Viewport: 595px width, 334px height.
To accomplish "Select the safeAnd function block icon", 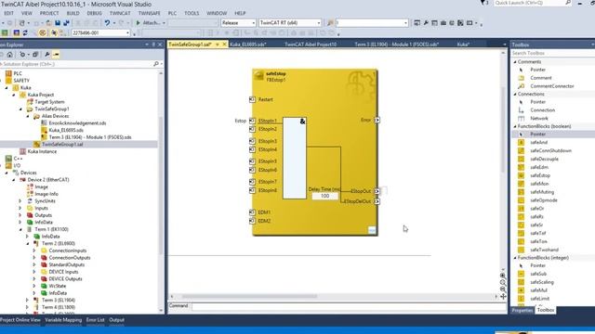I will [521, 142].
